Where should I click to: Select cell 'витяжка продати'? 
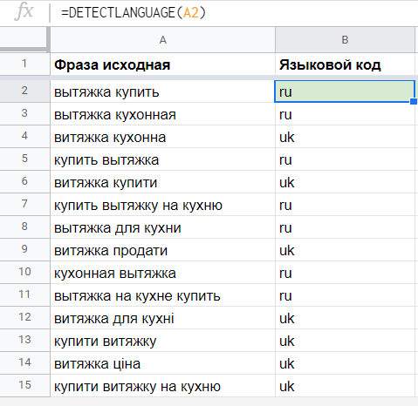162,250
